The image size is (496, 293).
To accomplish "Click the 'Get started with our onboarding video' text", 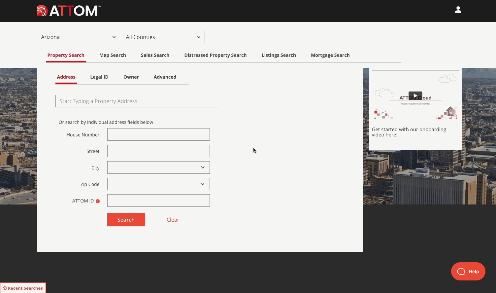I will tap(409, 132).
